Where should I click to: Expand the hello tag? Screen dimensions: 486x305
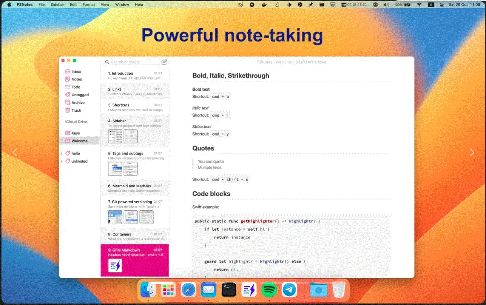point(62,154)
